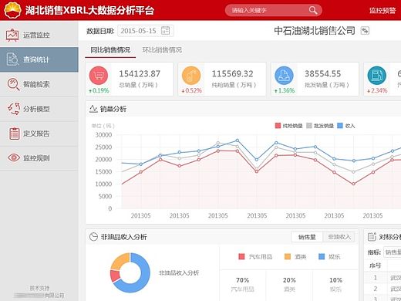
Task: Click the 序号 table column header
Action: click(375, 265)
